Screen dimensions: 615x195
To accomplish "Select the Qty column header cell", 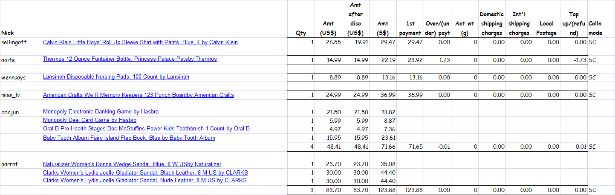I will coord(301,19).
